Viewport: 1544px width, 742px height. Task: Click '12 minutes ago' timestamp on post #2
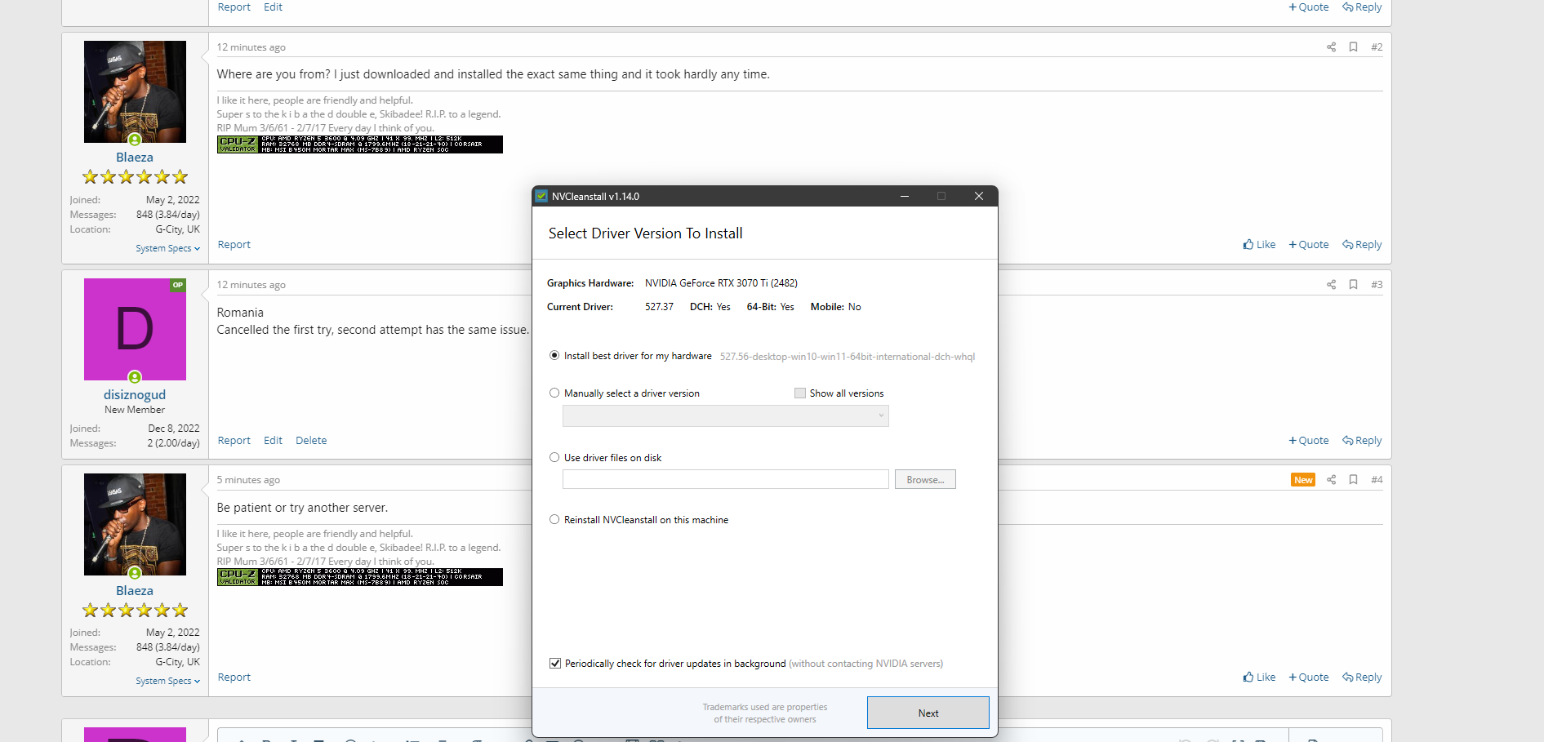coord(251,47)
